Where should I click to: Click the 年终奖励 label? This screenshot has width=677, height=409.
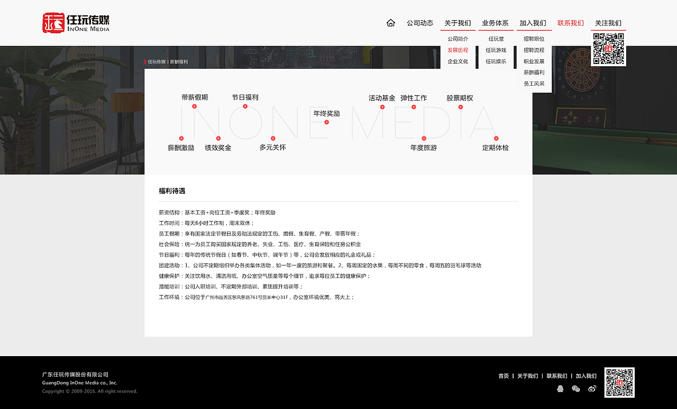327,113
